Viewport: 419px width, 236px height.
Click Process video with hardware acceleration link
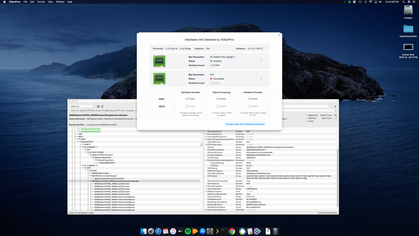(245, 124)
